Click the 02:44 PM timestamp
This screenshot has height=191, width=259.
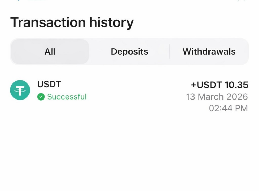tap(228, 108)
